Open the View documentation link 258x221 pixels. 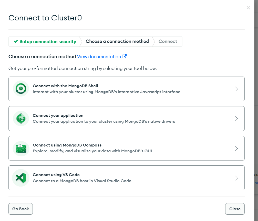coord(99,57)
